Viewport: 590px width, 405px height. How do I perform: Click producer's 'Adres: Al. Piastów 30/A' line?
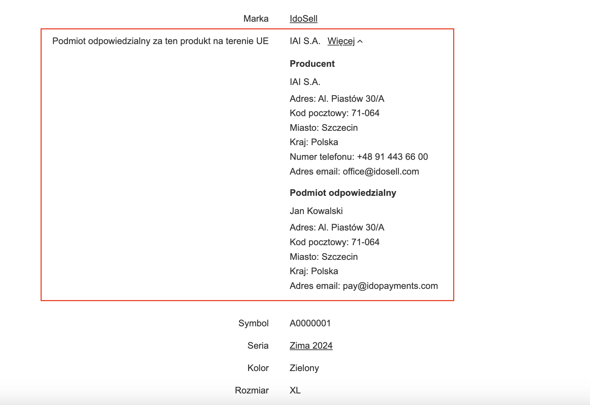337,99
